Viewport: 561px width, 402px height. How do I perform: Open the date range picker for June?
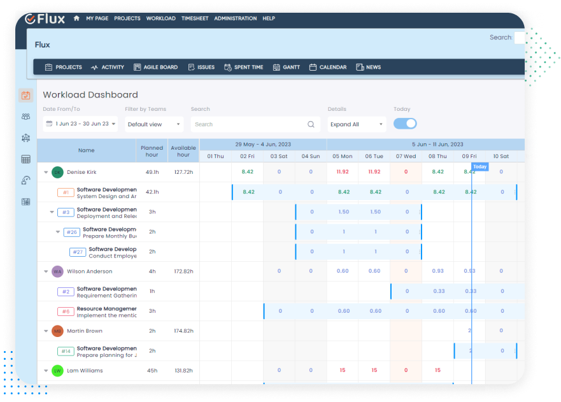coord(79,124)
